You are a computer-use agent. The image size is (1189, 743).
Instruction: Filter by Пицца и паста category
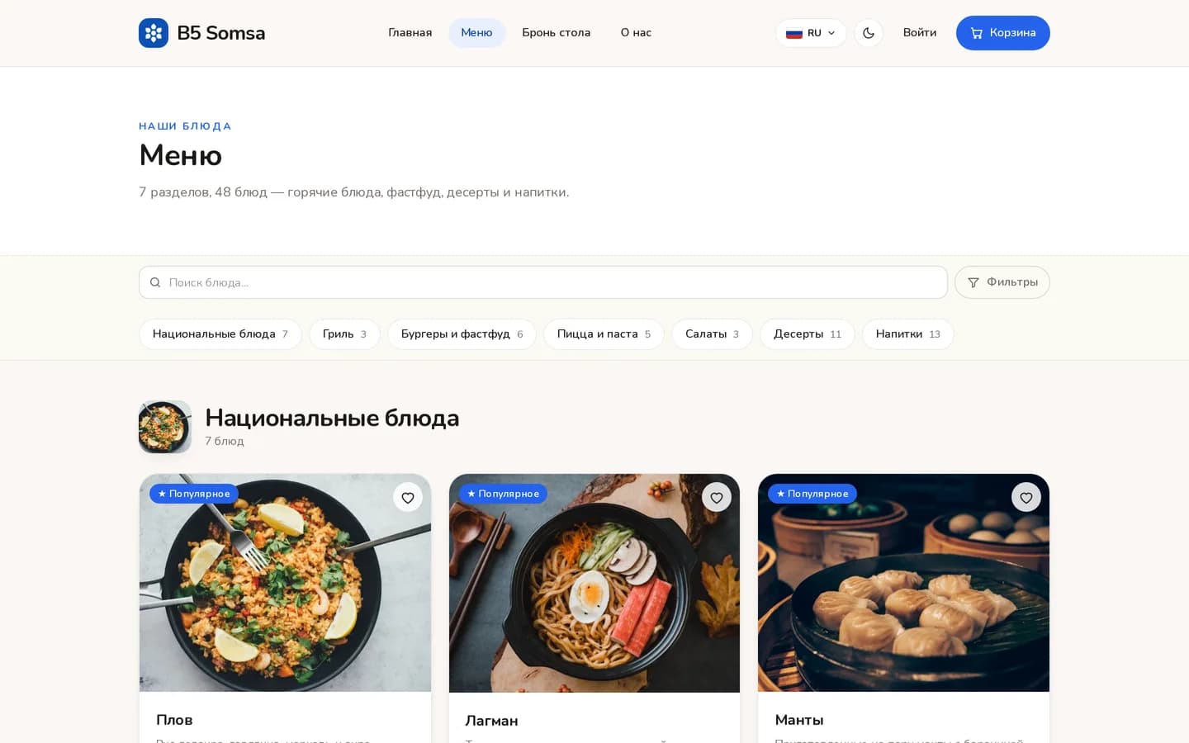pos(604,334)
